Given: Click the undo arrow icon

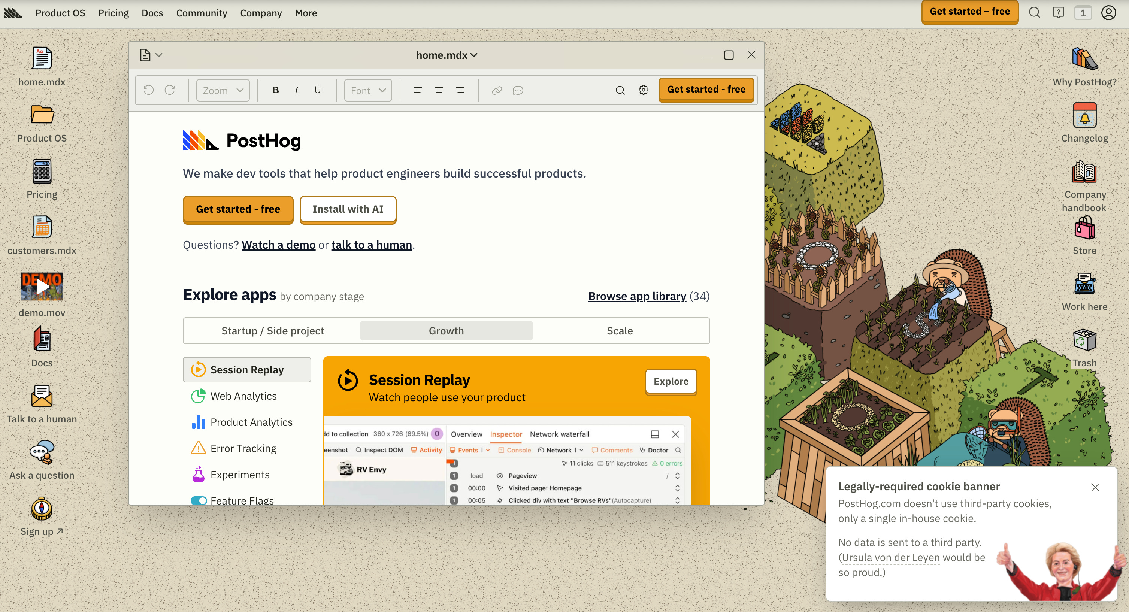Looking at the screenshot, I should (x=149, y=90).
